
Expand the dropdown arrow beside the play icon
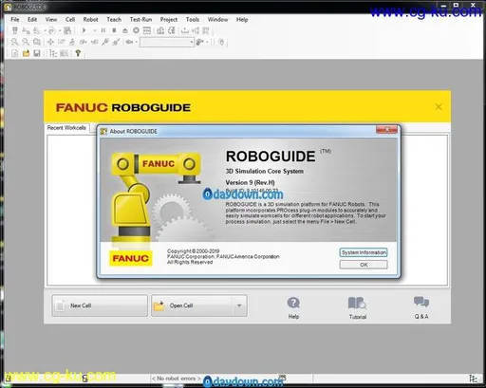95,30
